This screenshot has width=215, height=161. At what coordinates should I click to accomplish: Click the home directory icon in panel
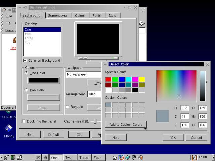pos(115,157)
